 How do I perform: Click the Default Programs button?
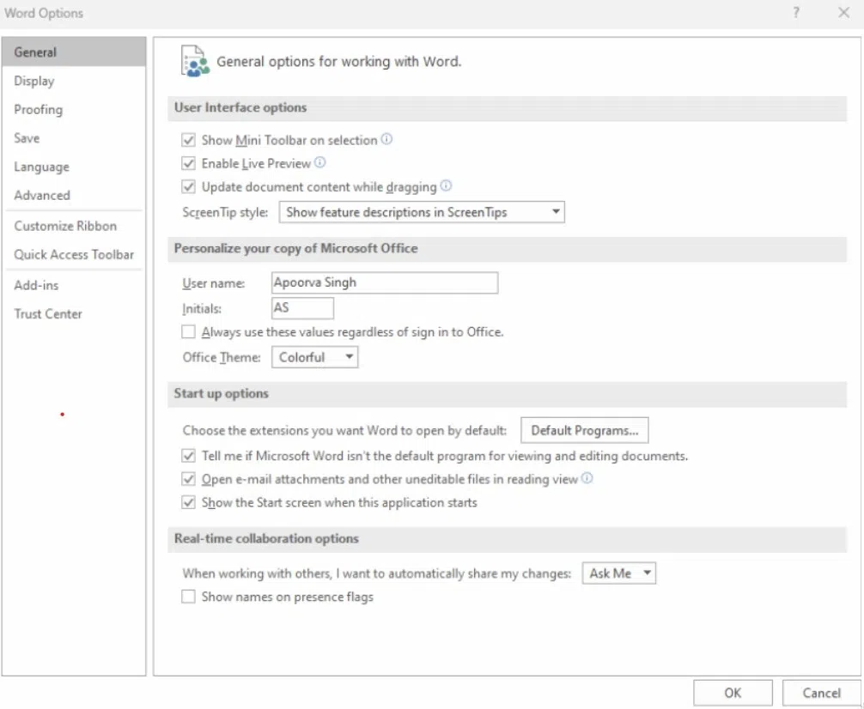(585, 430)
